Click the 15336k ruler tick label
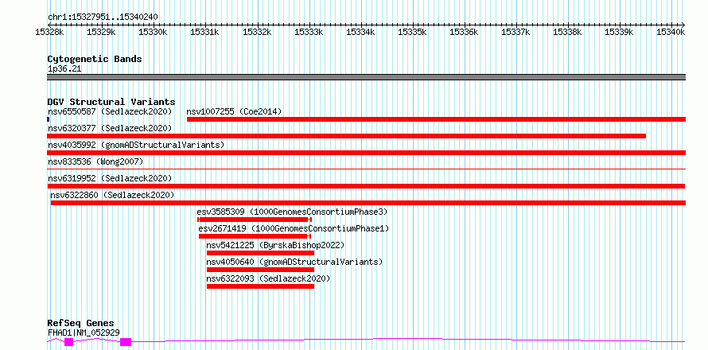This screenshot has width=708, height=350. (465, 32)
